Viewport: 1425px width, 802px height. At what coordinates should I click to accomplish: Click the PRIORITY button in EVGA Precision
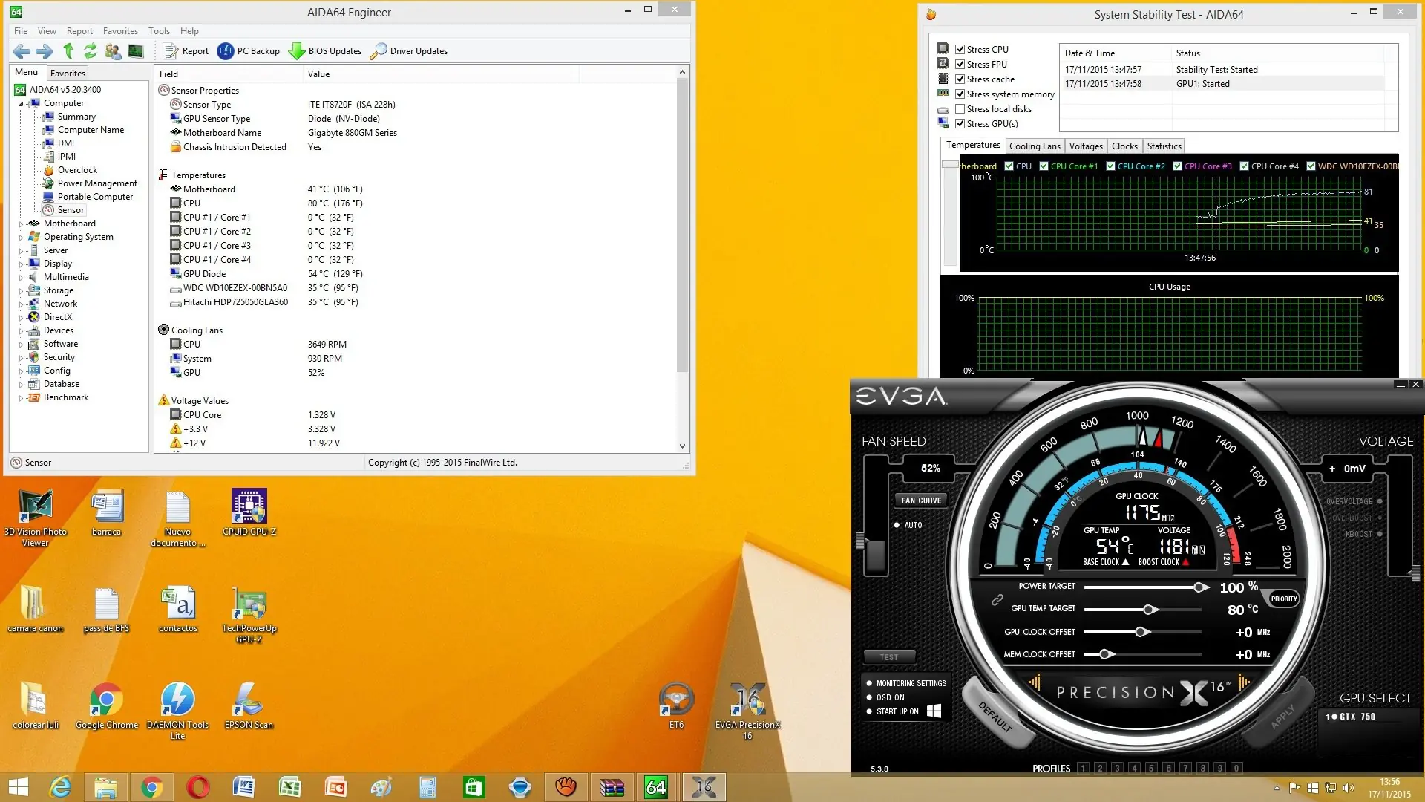pyautogui.click(x=1283, y=599)
